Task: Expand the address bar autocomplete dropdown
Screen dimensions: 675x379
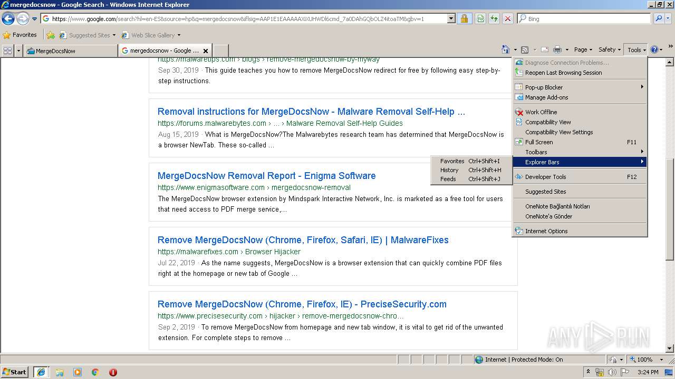Action: 451,18
